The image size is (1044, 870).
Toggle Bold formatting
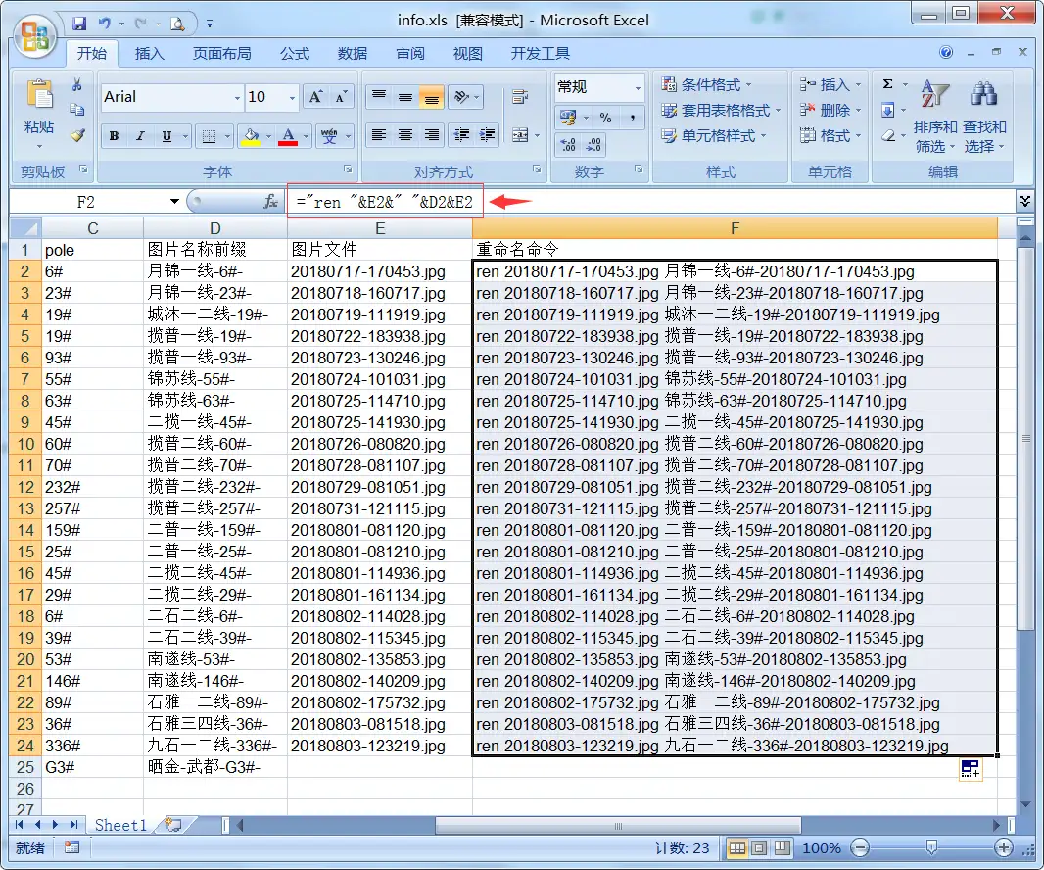tap(115, 136)
